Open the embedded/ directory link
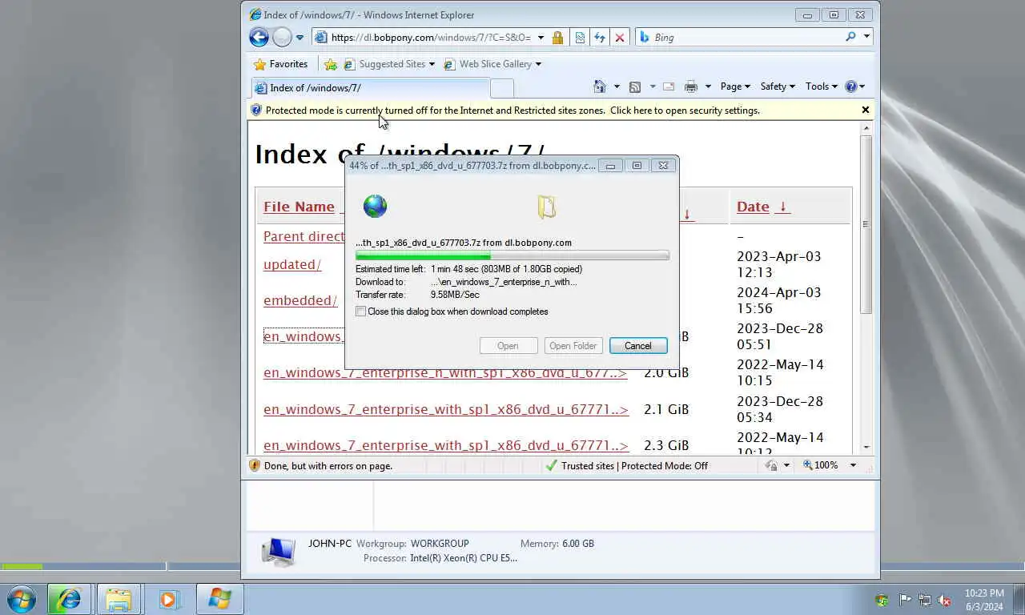This screenshot has height=615, width=1025. (x=300, y=300)
